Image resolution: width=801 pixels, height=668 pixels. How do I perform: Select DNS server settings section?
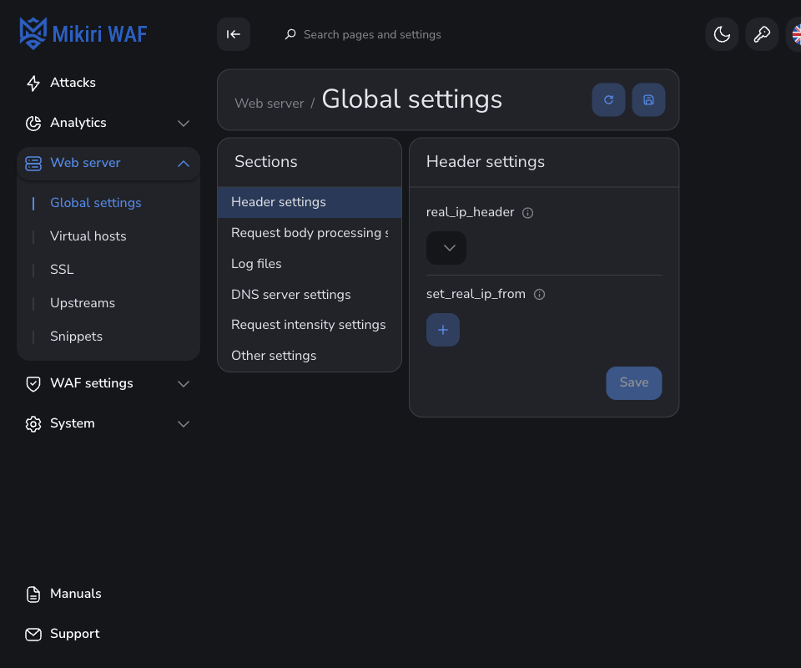pos(309,295)
